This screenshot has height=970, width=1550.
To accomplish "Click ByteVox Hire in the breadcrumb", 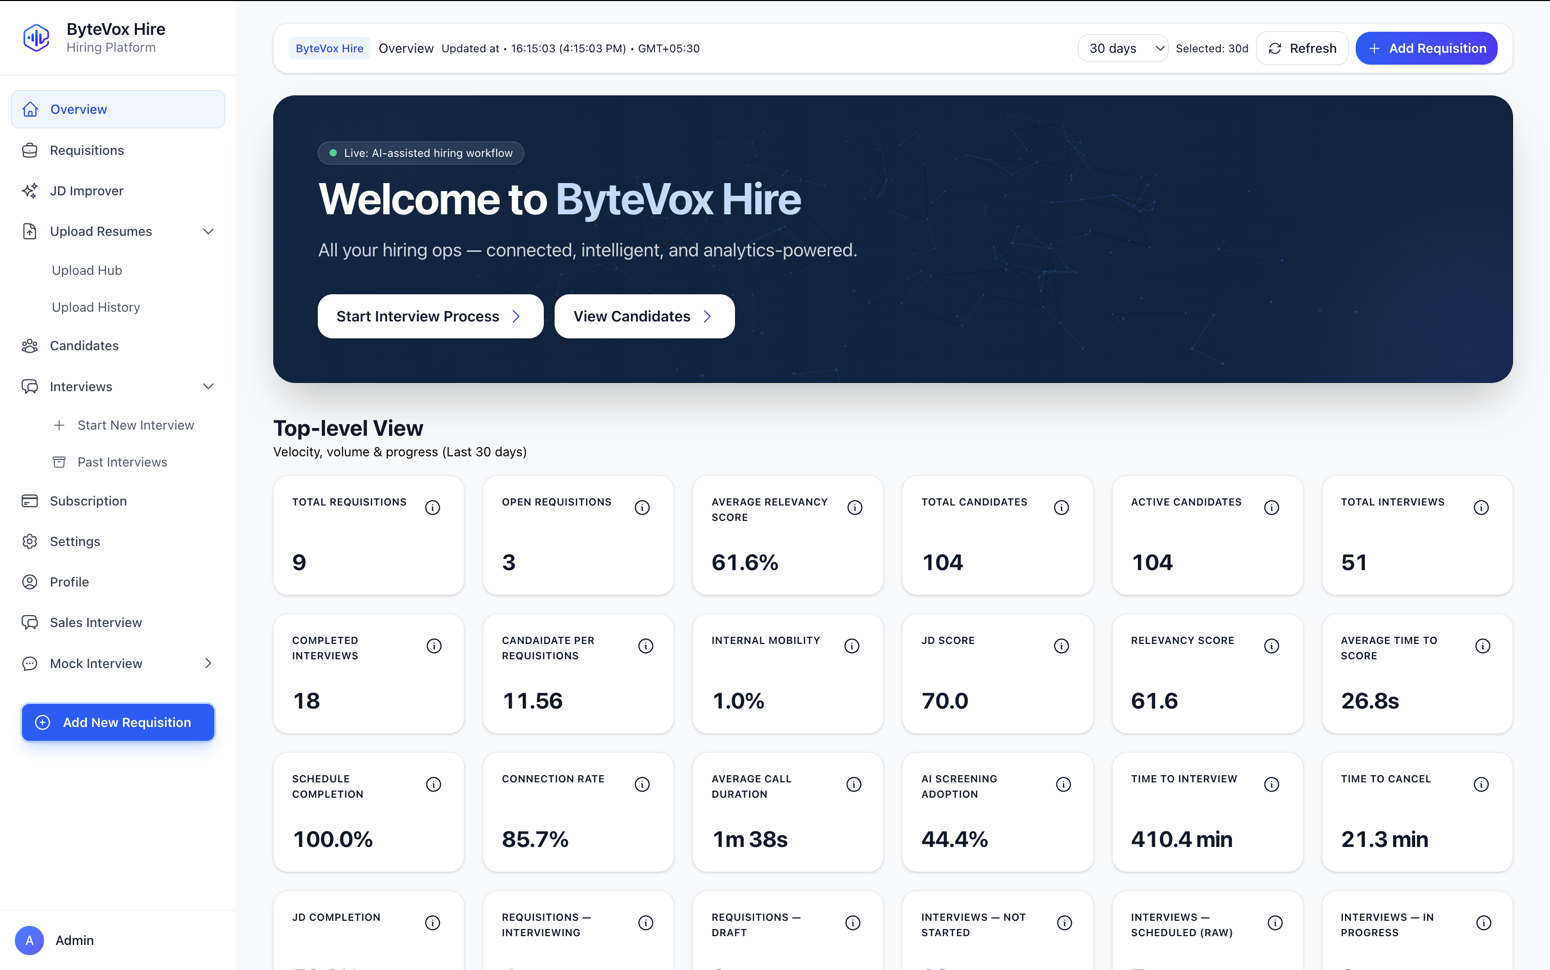I will point(329,48).
